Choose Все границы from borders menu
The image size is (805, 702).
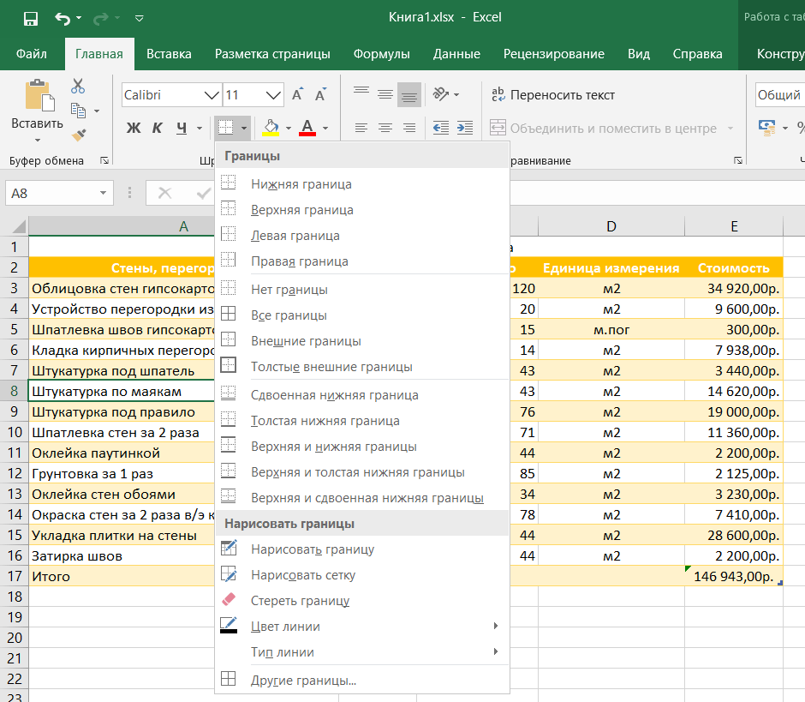289,315
